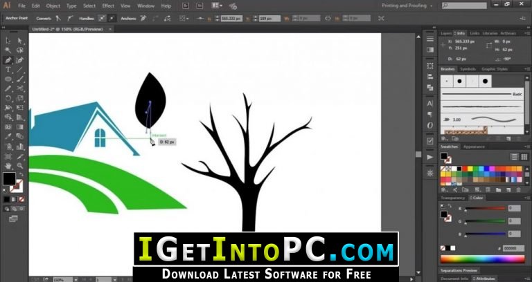532x282 pixels.
Task: Choose the Direct Selection tool
Action: pos(19,40)
